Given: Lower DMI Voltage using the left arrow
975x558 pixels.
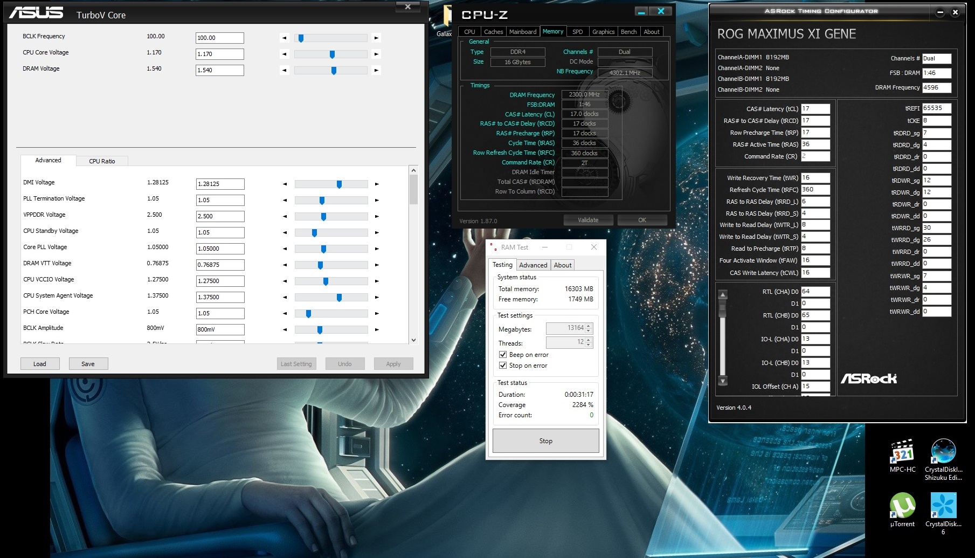Looking at the screenshot, I should [285, 184].
